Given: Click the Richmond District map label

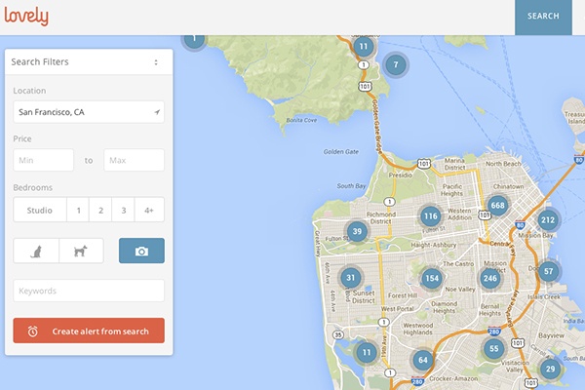Looking at the screenshot, I should coord(381,218).
